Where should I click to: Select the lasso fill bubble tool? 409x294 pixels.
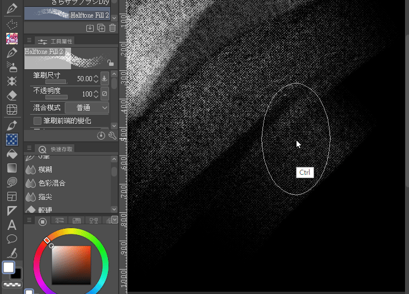(12, 182)
